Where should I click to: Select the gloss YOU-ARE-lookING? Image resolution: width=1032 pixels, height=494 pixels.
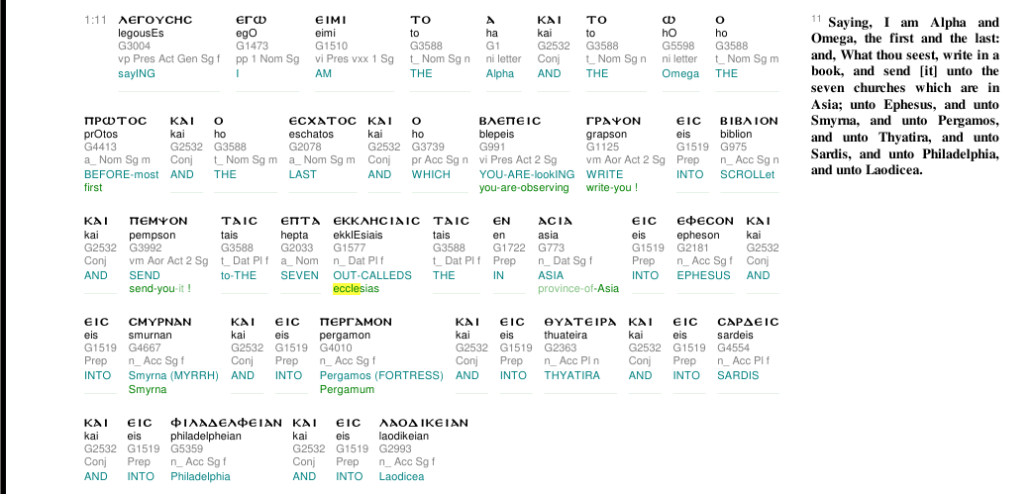[527, 175]
